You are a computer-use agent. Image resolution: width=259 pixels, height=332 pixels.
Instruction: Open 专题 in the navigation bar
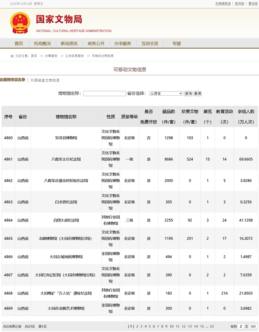[x=176, y=44]
